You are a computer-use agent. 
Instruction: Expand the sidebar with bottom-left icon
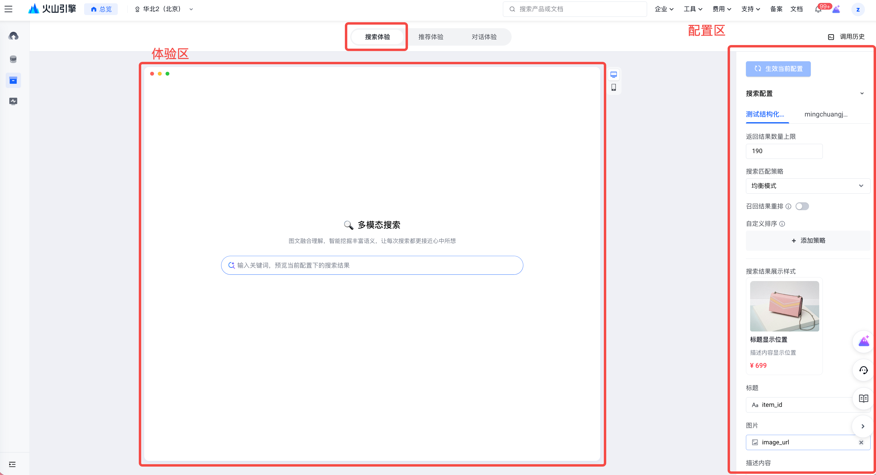[12, 464]
